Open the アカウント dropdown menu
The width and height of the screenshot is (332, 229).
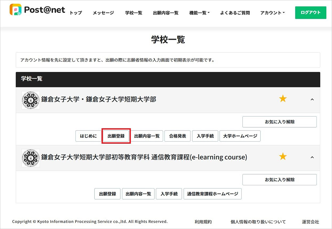point(272,13)
